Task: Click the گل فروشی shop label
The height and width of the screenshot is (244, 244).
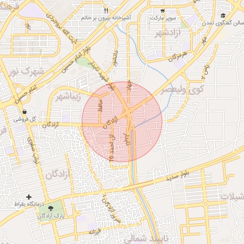Action: click(x=25, y=119)
